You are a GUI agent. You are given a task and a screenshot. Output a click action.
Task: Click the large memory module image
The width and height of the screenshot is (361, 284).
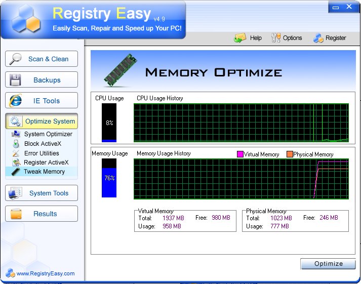pyautogui.click(x=120, y=70)
